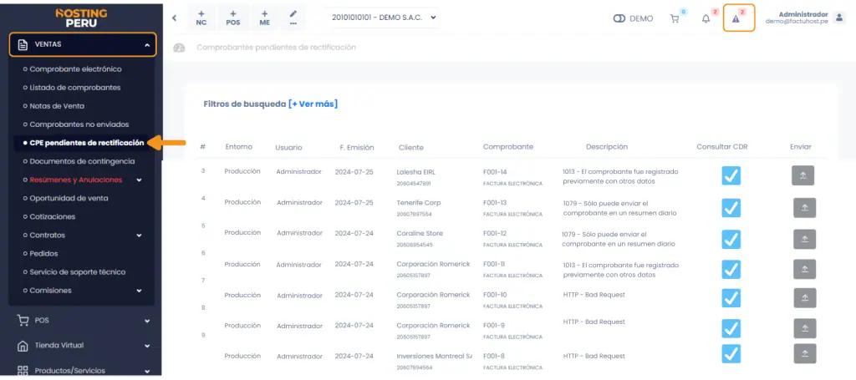Toggle Consultar CDR checkbox for F001-13
The height and width of the screenshot is (380, 856).
pyautogui.click(x=731, y=208)
